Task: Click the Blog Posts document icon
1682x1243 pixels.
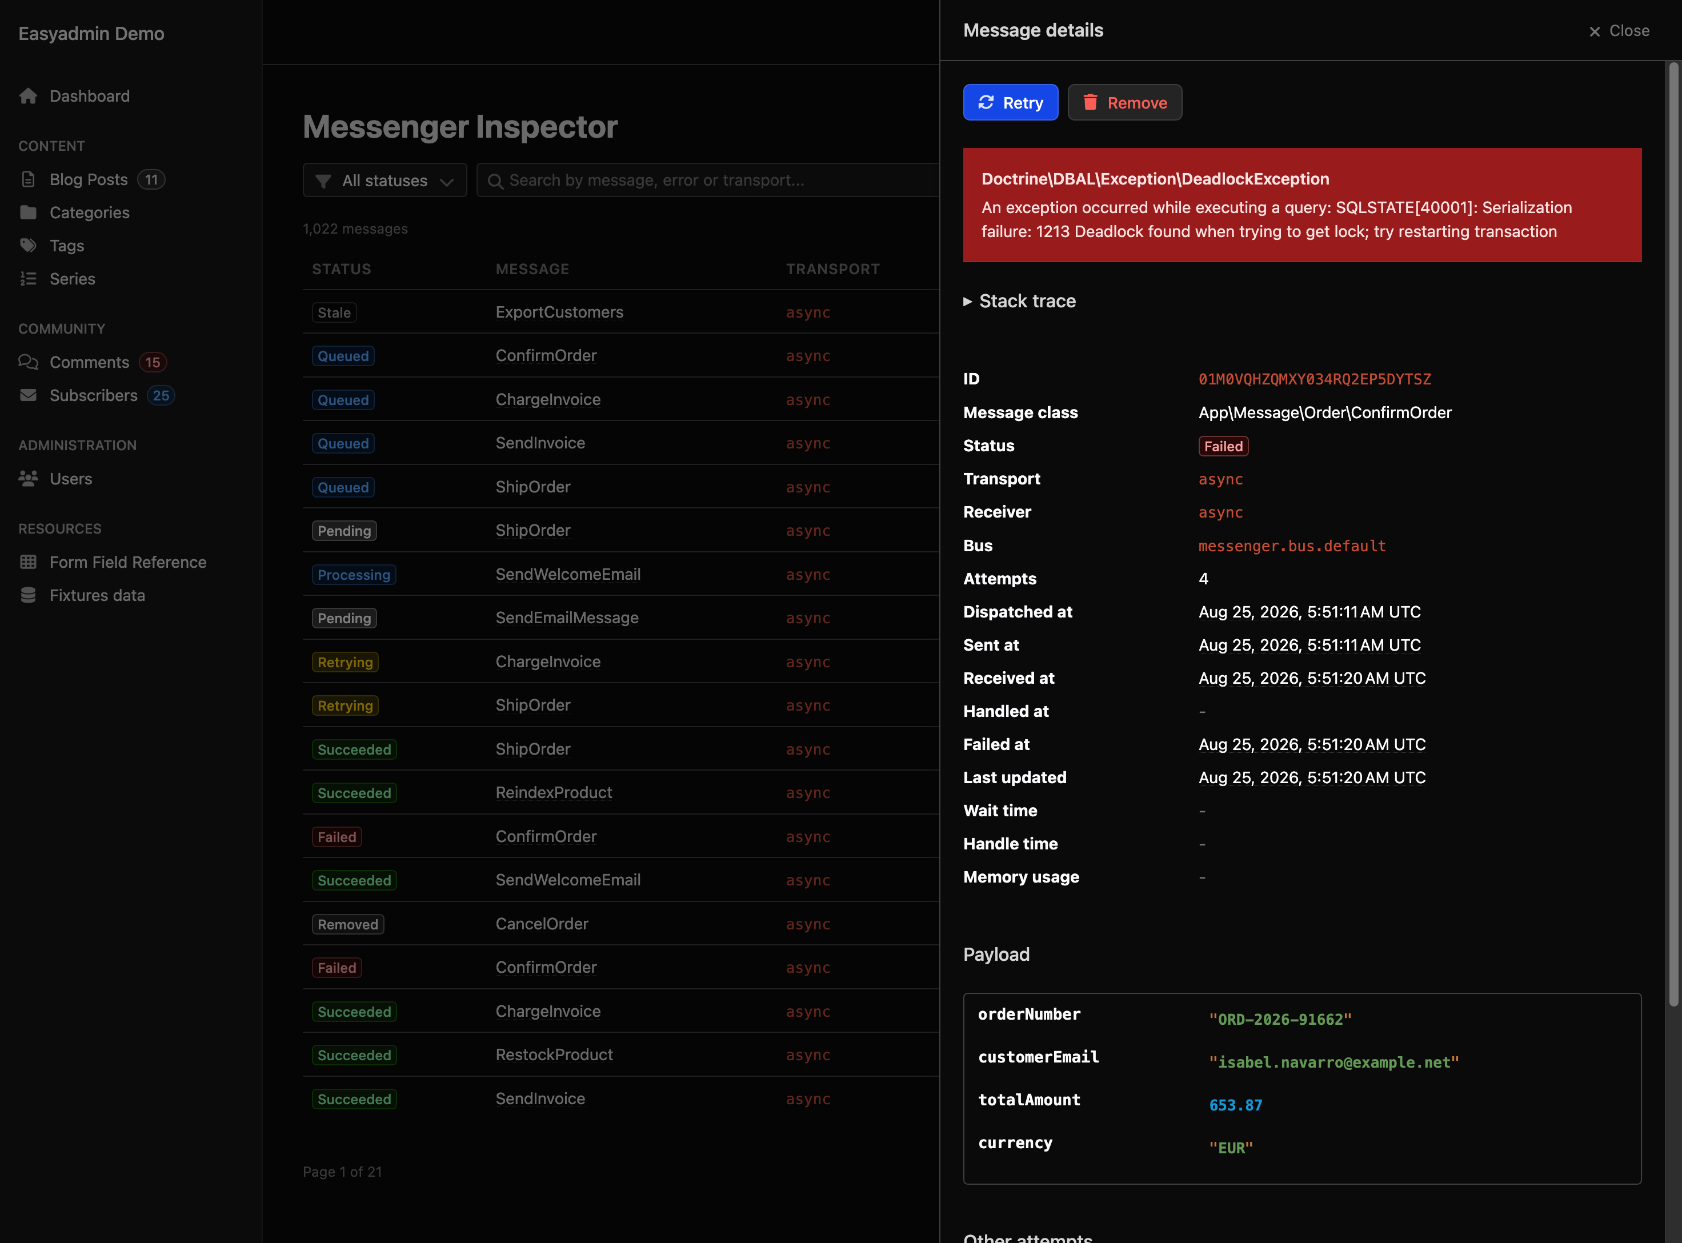Action: tap(29, 179)
